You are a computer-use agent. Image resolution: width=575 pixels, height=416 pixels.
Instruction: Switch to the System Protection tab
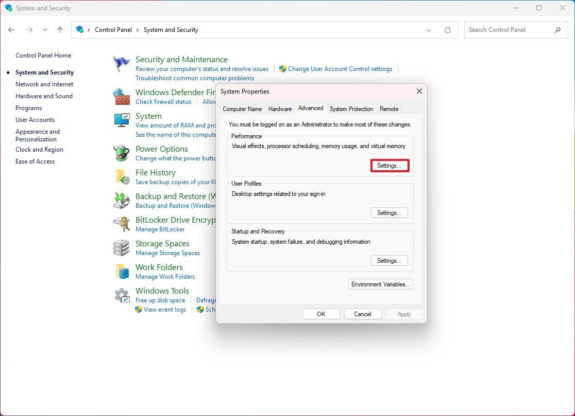(351, 108)
